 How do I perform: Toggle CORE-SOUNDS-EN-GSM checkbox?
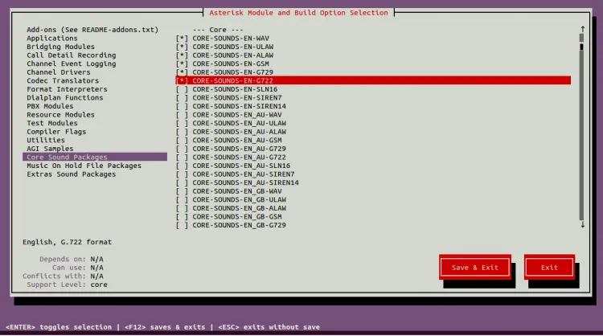pos(182,64)
